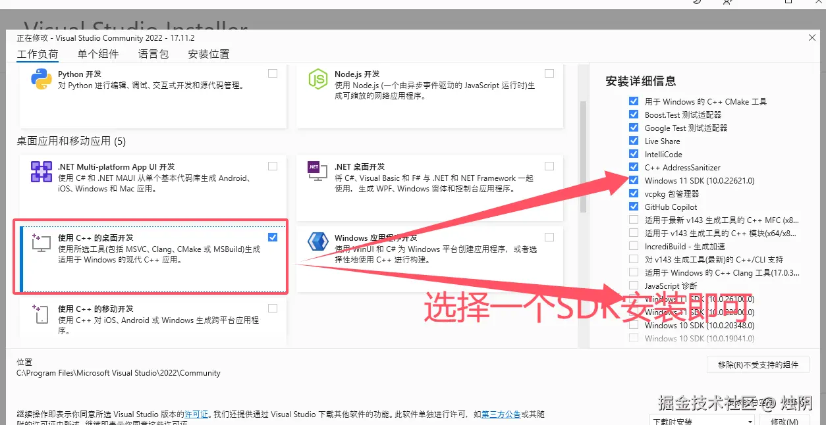Uncheck the IntelliCode component
The height and width of the screenshot is (425, 826).
click(x=634, y=154)
